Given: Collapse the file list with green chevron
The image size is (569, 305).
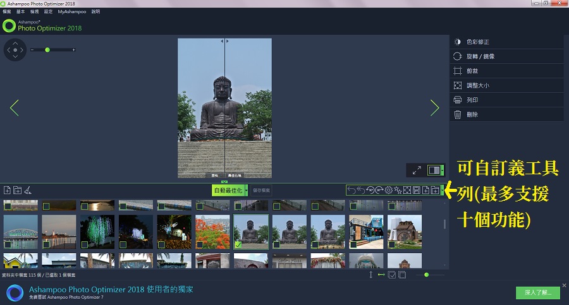Looking at the screenshot, I should (224, 182).
